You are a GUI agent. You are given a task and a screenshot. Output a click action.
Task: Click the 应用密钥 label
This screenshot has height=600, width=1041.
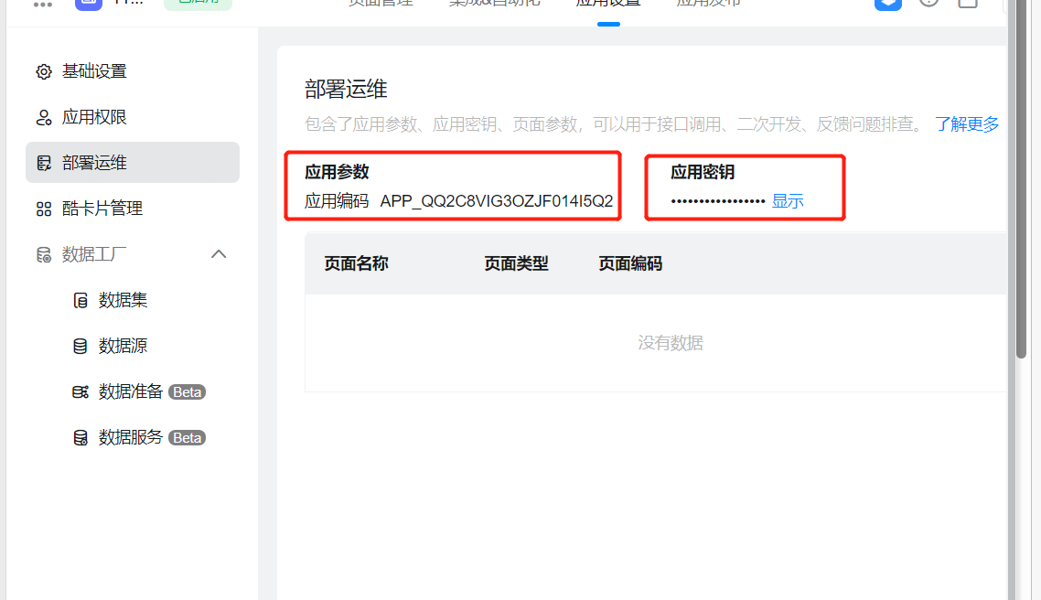703,172
